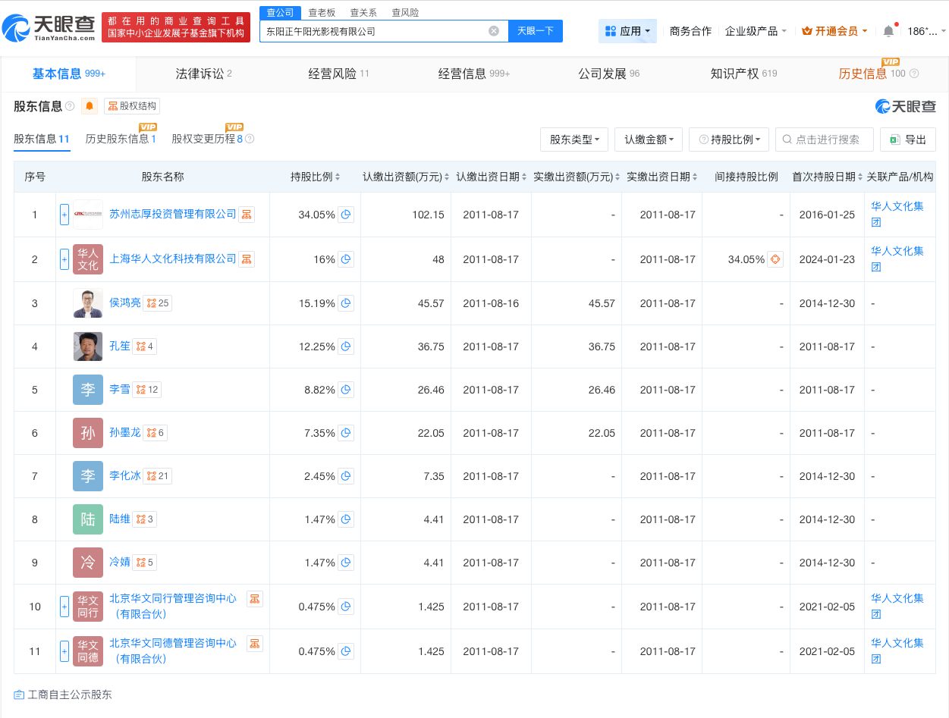Expand the plus icon for 北京华文同行管理咨询中心
The height and width of the screenshot is (718, 949).
click(64, 607)
